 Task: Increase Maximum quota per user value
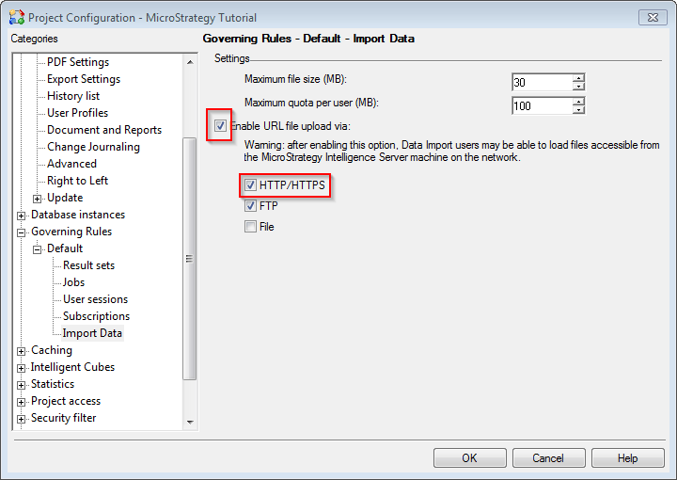point(578,101)
